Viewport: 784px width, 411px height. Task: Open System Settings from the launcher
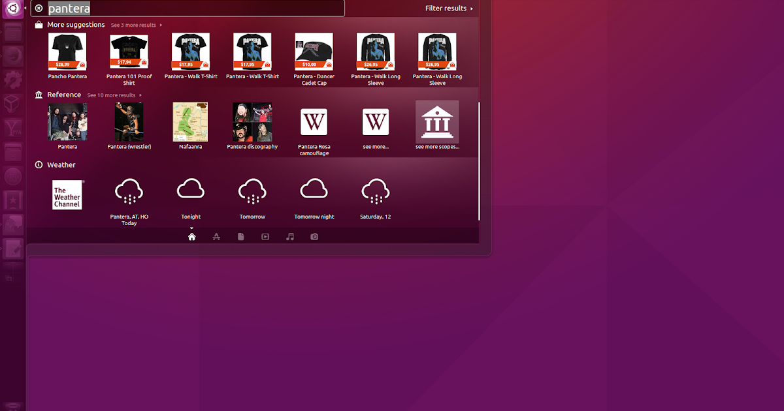[x=12, y=78]
